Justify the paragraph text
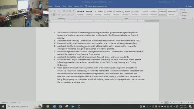 pyautogui.click(x=59, y=15)
